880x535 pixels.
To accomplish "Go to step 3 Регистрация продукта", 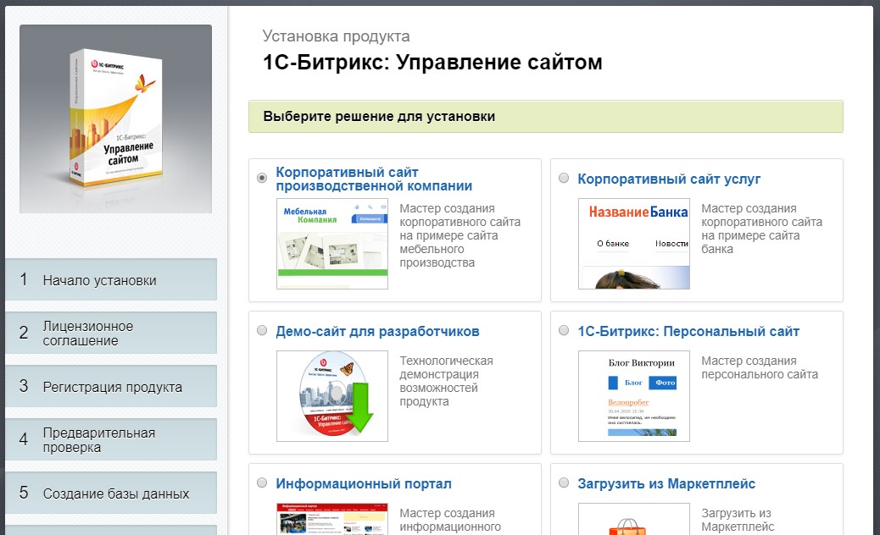I will point(111,386).
